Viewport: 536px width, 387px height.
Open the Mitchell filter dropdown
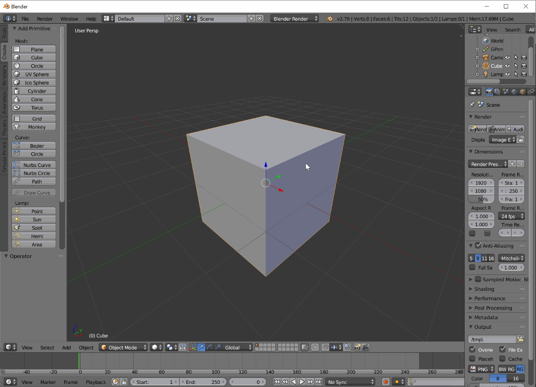[511, 258]
